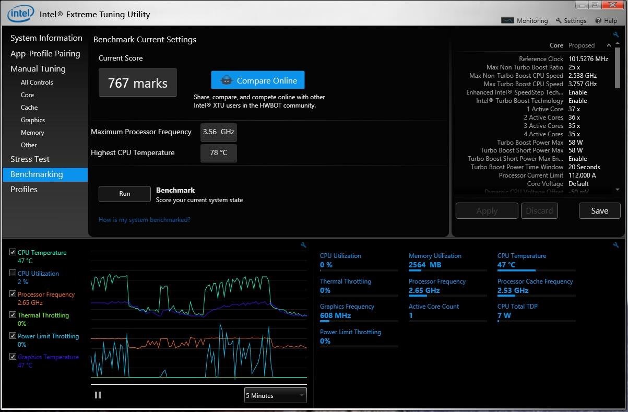Pause the live monitoring graph
The width and height of the screenshot is (628, 412).
click(98, 395)
